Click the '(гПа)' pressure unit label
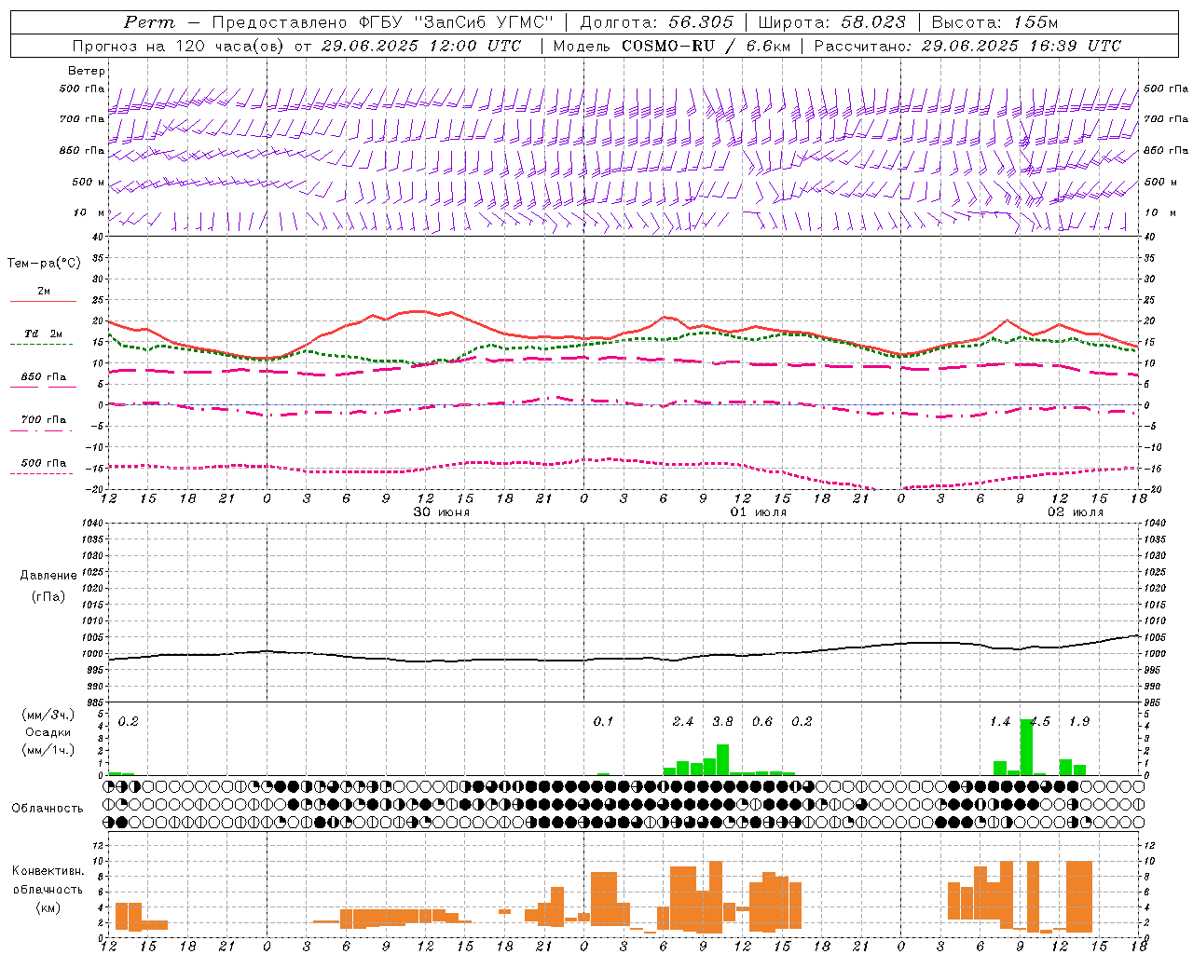The image size is (1193, 954). coord(48,596)
